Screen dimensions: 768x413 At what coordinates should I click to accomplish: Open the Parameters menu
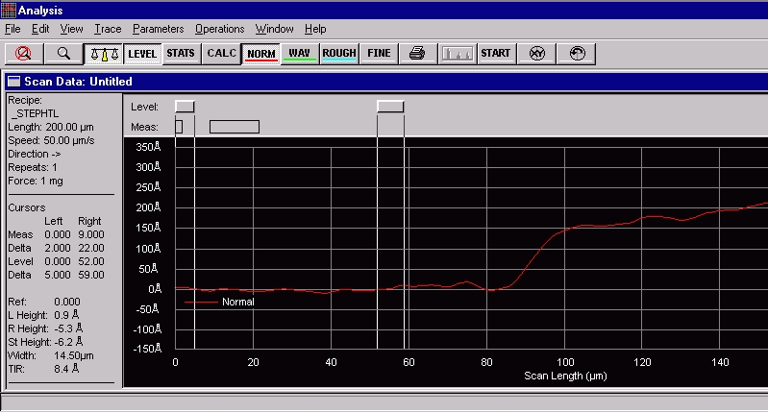pos(158,29)
